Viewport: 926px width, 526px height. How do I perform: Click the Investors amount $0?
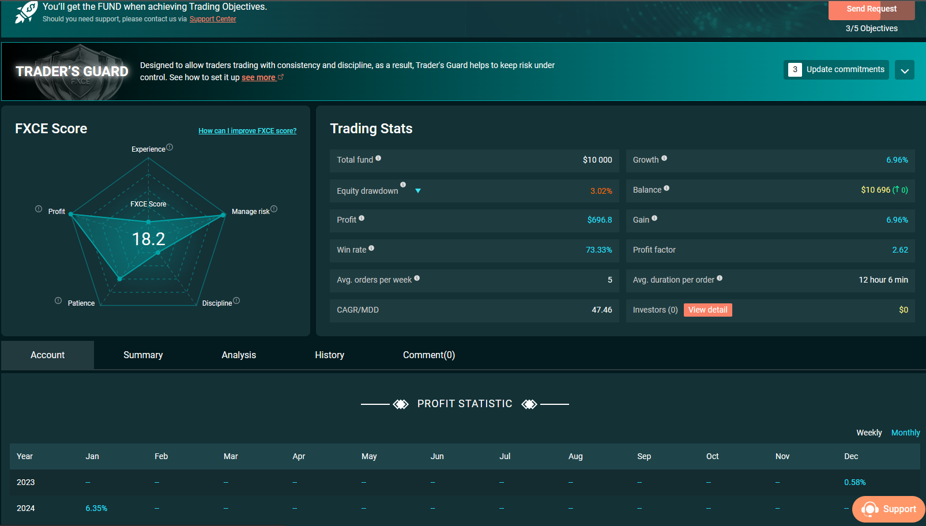click(904, 310)
